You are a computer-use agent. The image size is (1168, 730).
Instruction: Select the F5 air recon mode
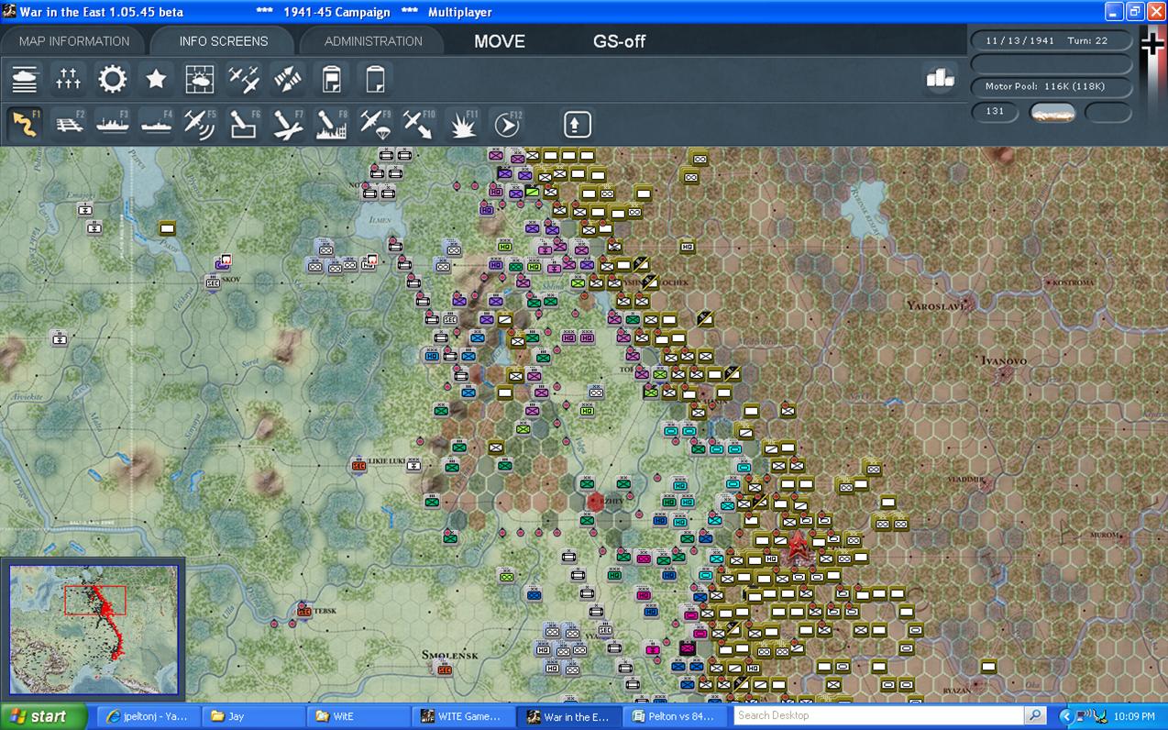pyautogui.click(x=200, y=124)
